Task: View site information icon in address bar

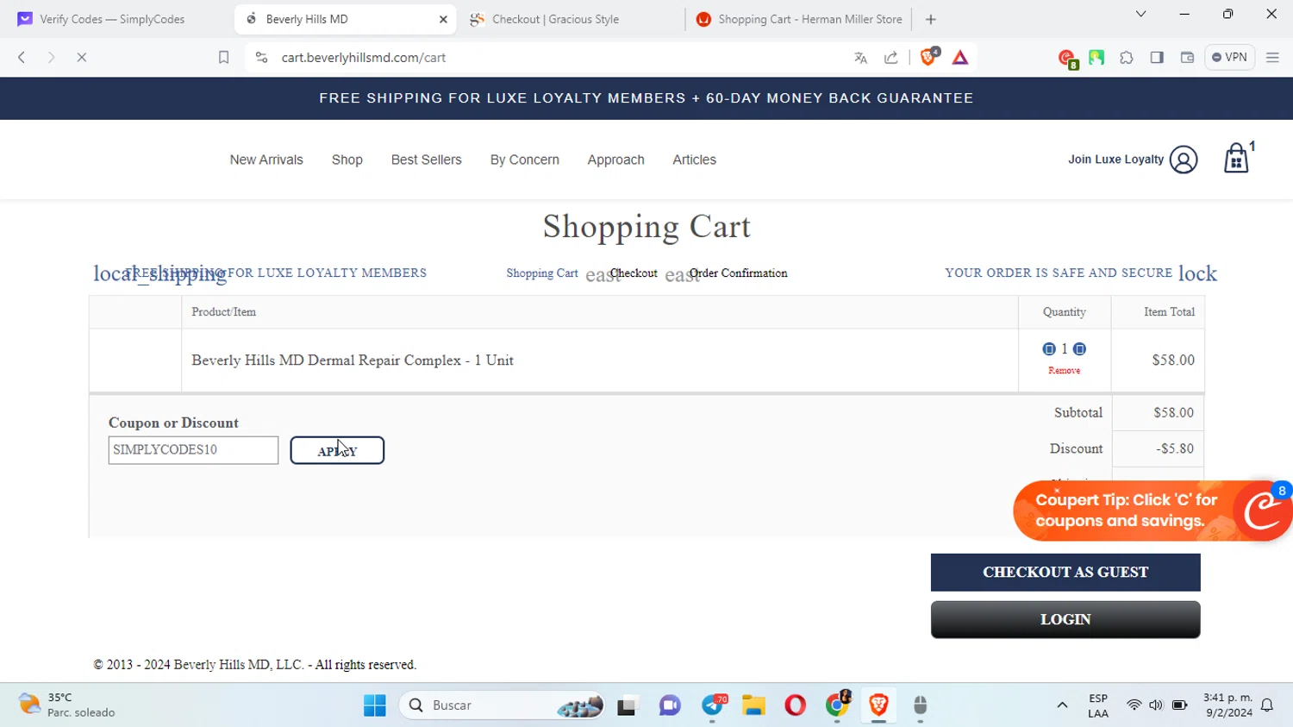Action: coord(261,58)
